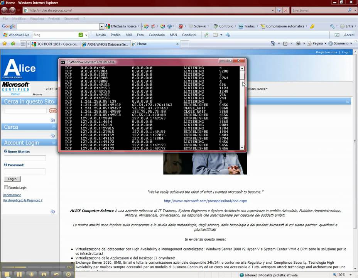Click the site search input field
The width and height of the screenshot is (358, 278).
coord(25,110)
